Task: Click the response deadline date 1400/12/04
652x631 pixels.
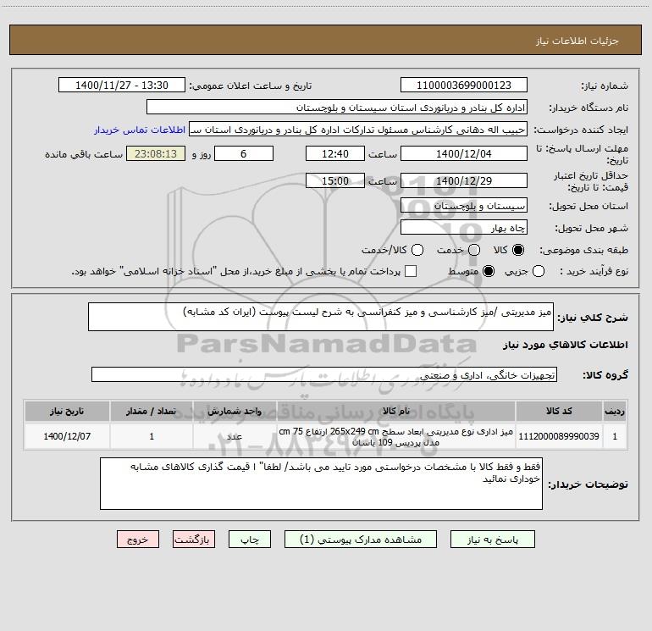Action: tap(464, 153)
